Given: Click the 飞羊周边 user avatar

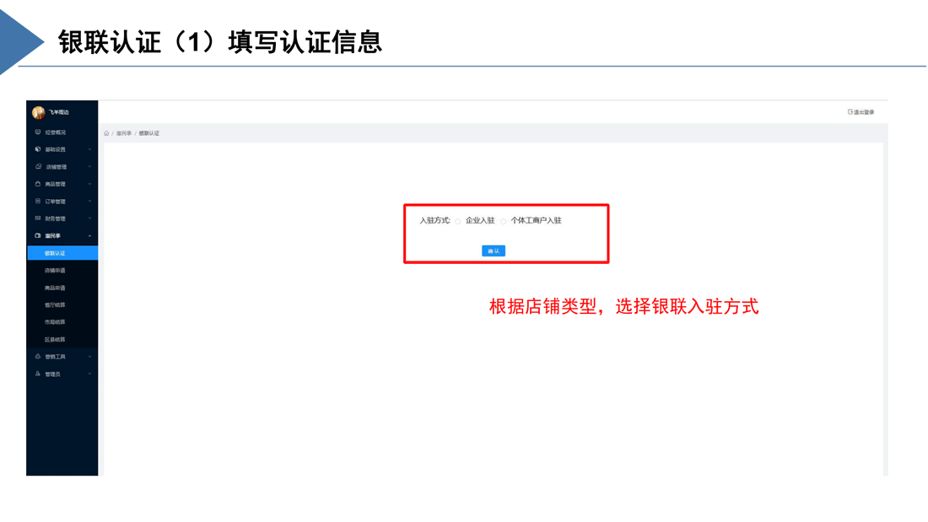Looking at the screenshot, I should [x=39, y=112].
